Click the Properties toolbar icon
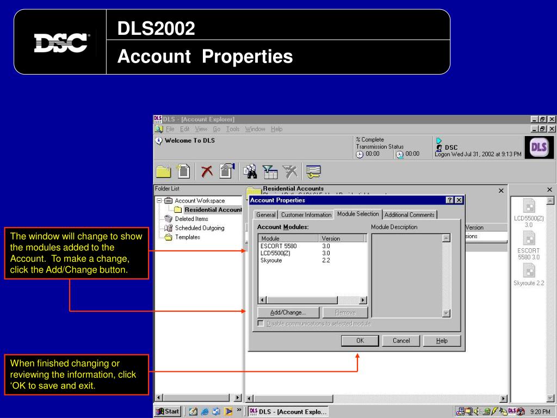 pyautogui.click(x=227, y=170)
